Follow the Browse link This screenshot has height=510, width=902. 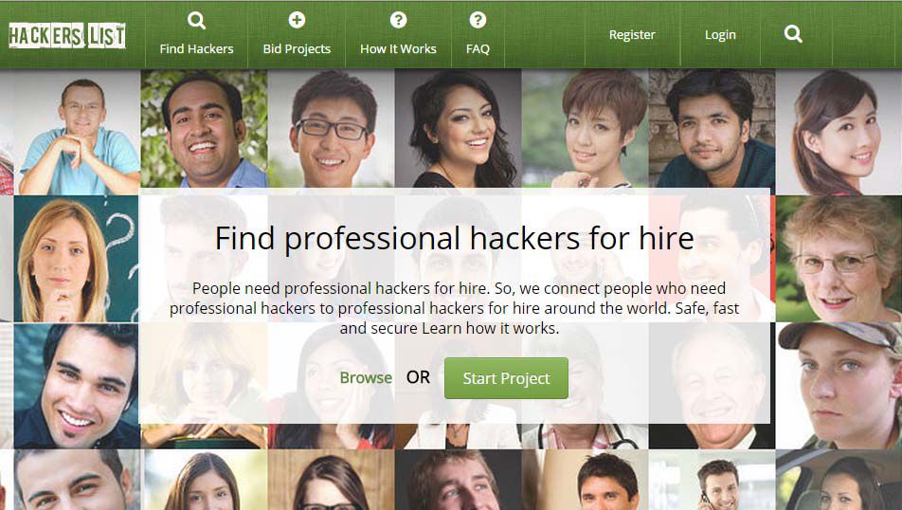[x=366, y=377]
